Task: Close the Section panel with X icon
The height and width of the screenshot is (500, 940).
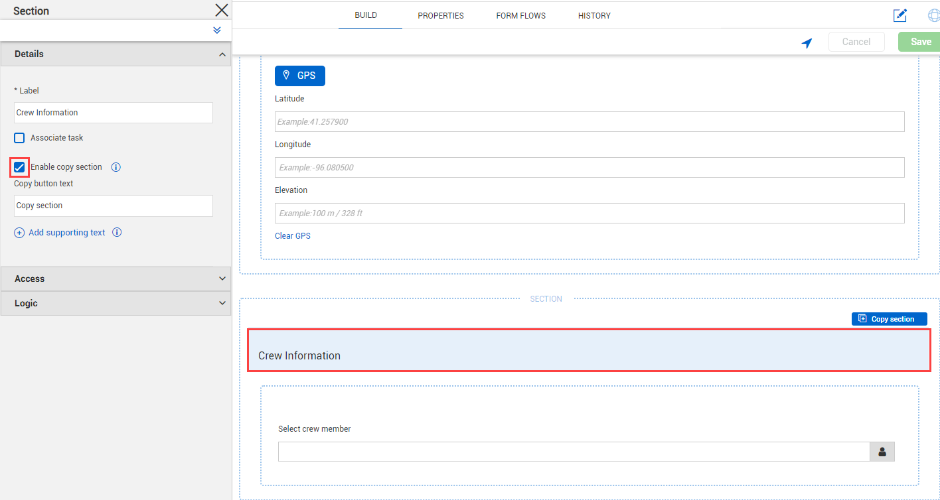Action: click(x=222, y=10)
